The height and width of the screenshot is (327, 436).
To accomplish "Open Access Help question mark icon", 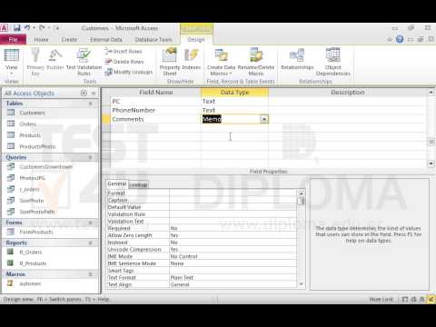I will point(400,39).
